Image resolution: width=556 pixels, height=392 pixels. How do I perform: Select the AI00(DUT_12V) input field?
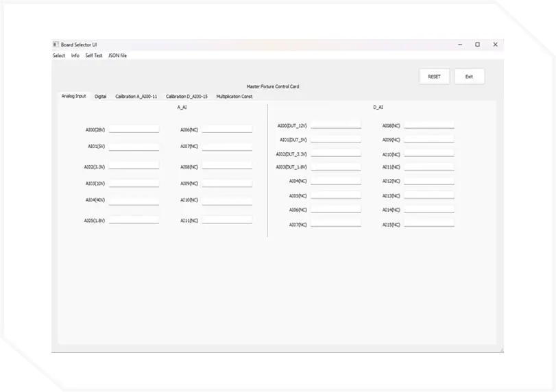click(x=335, y=125)
